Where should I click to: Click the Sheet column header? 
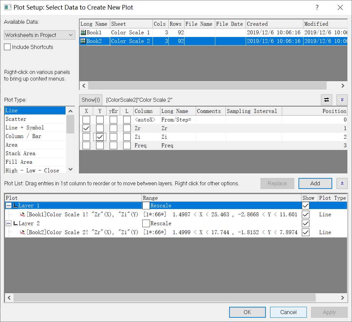[x=131, y=24]
